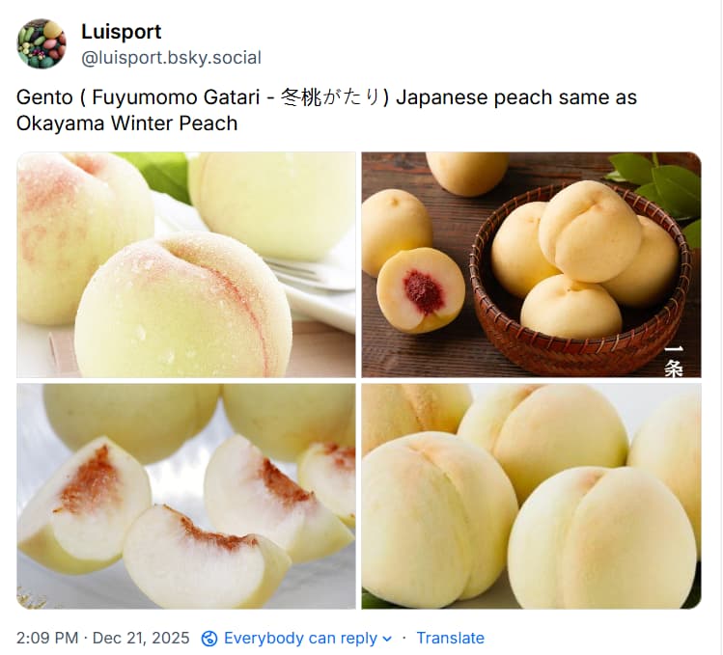View the frosted pink-blush peach photo
The height and width of the screenshot is (655, 723).
coord(186,265)
